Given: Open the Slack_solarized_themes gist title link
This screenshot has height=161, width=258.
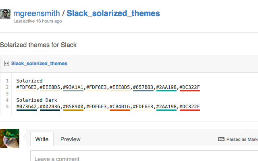Looking at the screenshot, I should pos(113,13).
